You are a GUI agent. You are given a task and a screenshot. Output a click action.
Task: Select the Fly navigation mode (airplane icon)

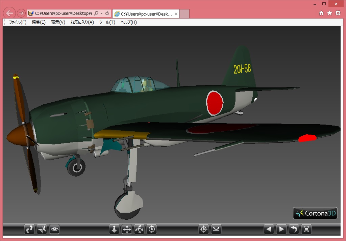point(42,230)
